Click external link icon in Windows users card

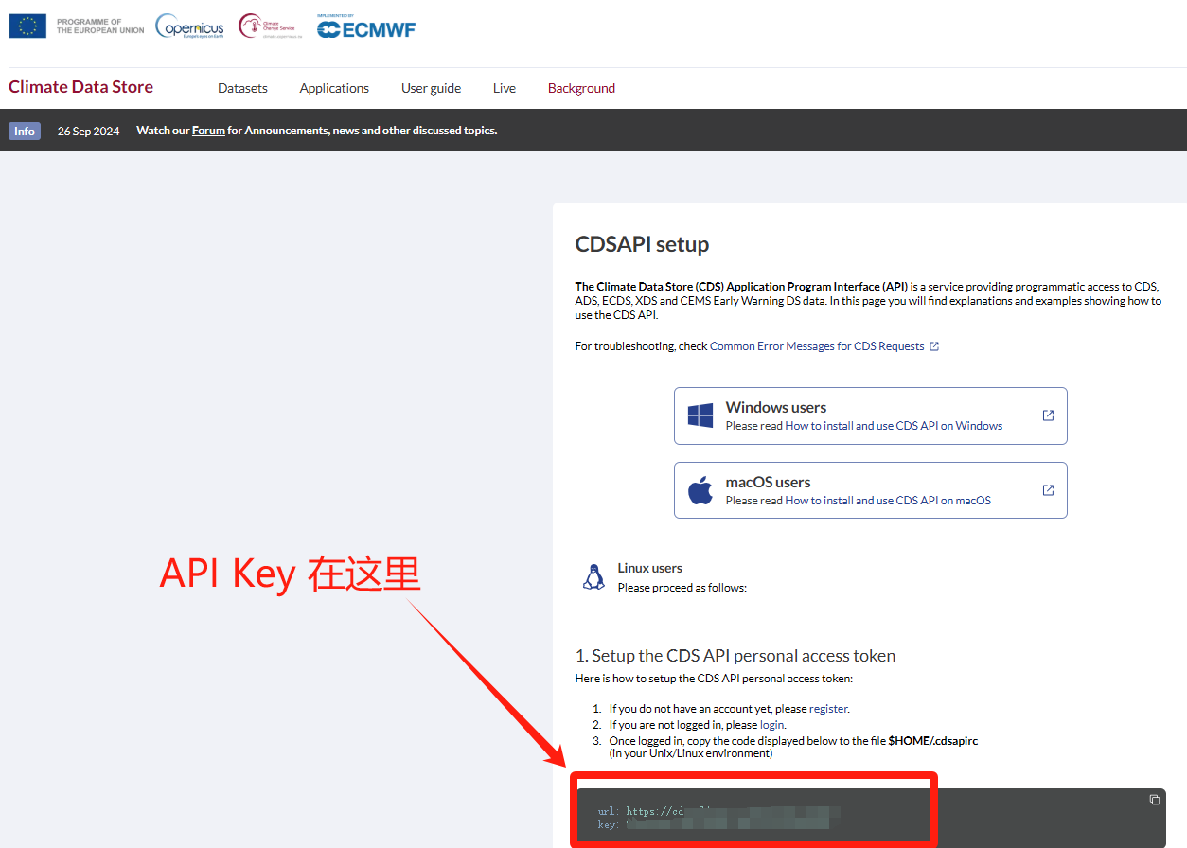(x=1048, y=415)
